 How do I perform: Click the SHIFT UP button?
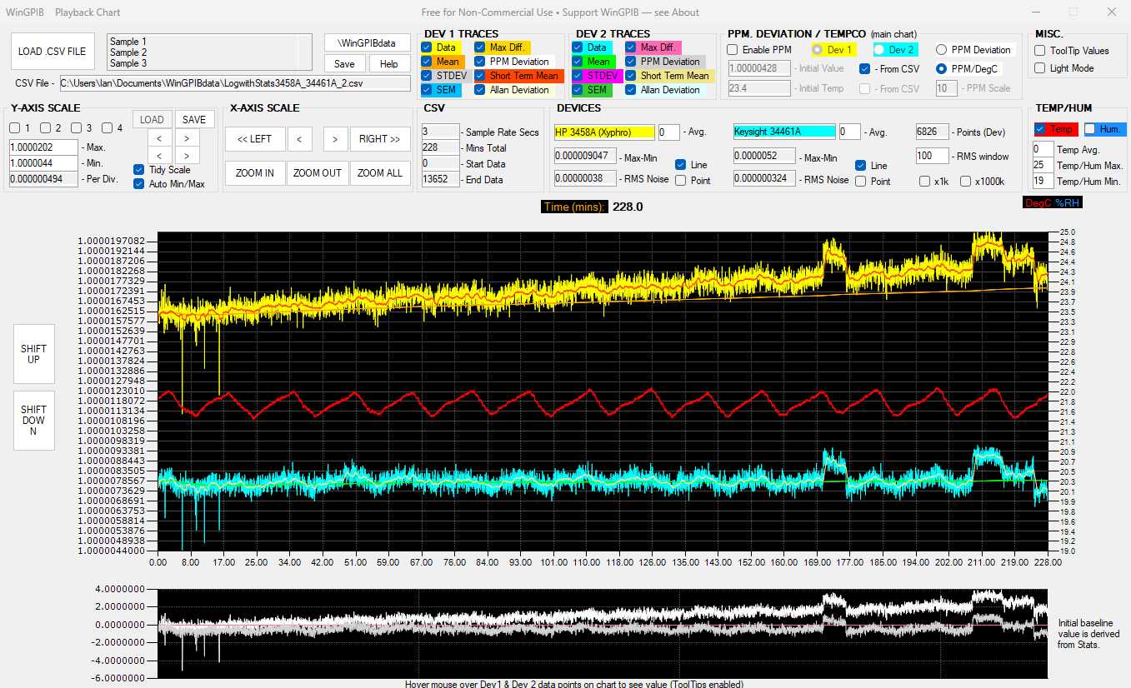pos(34,354)
